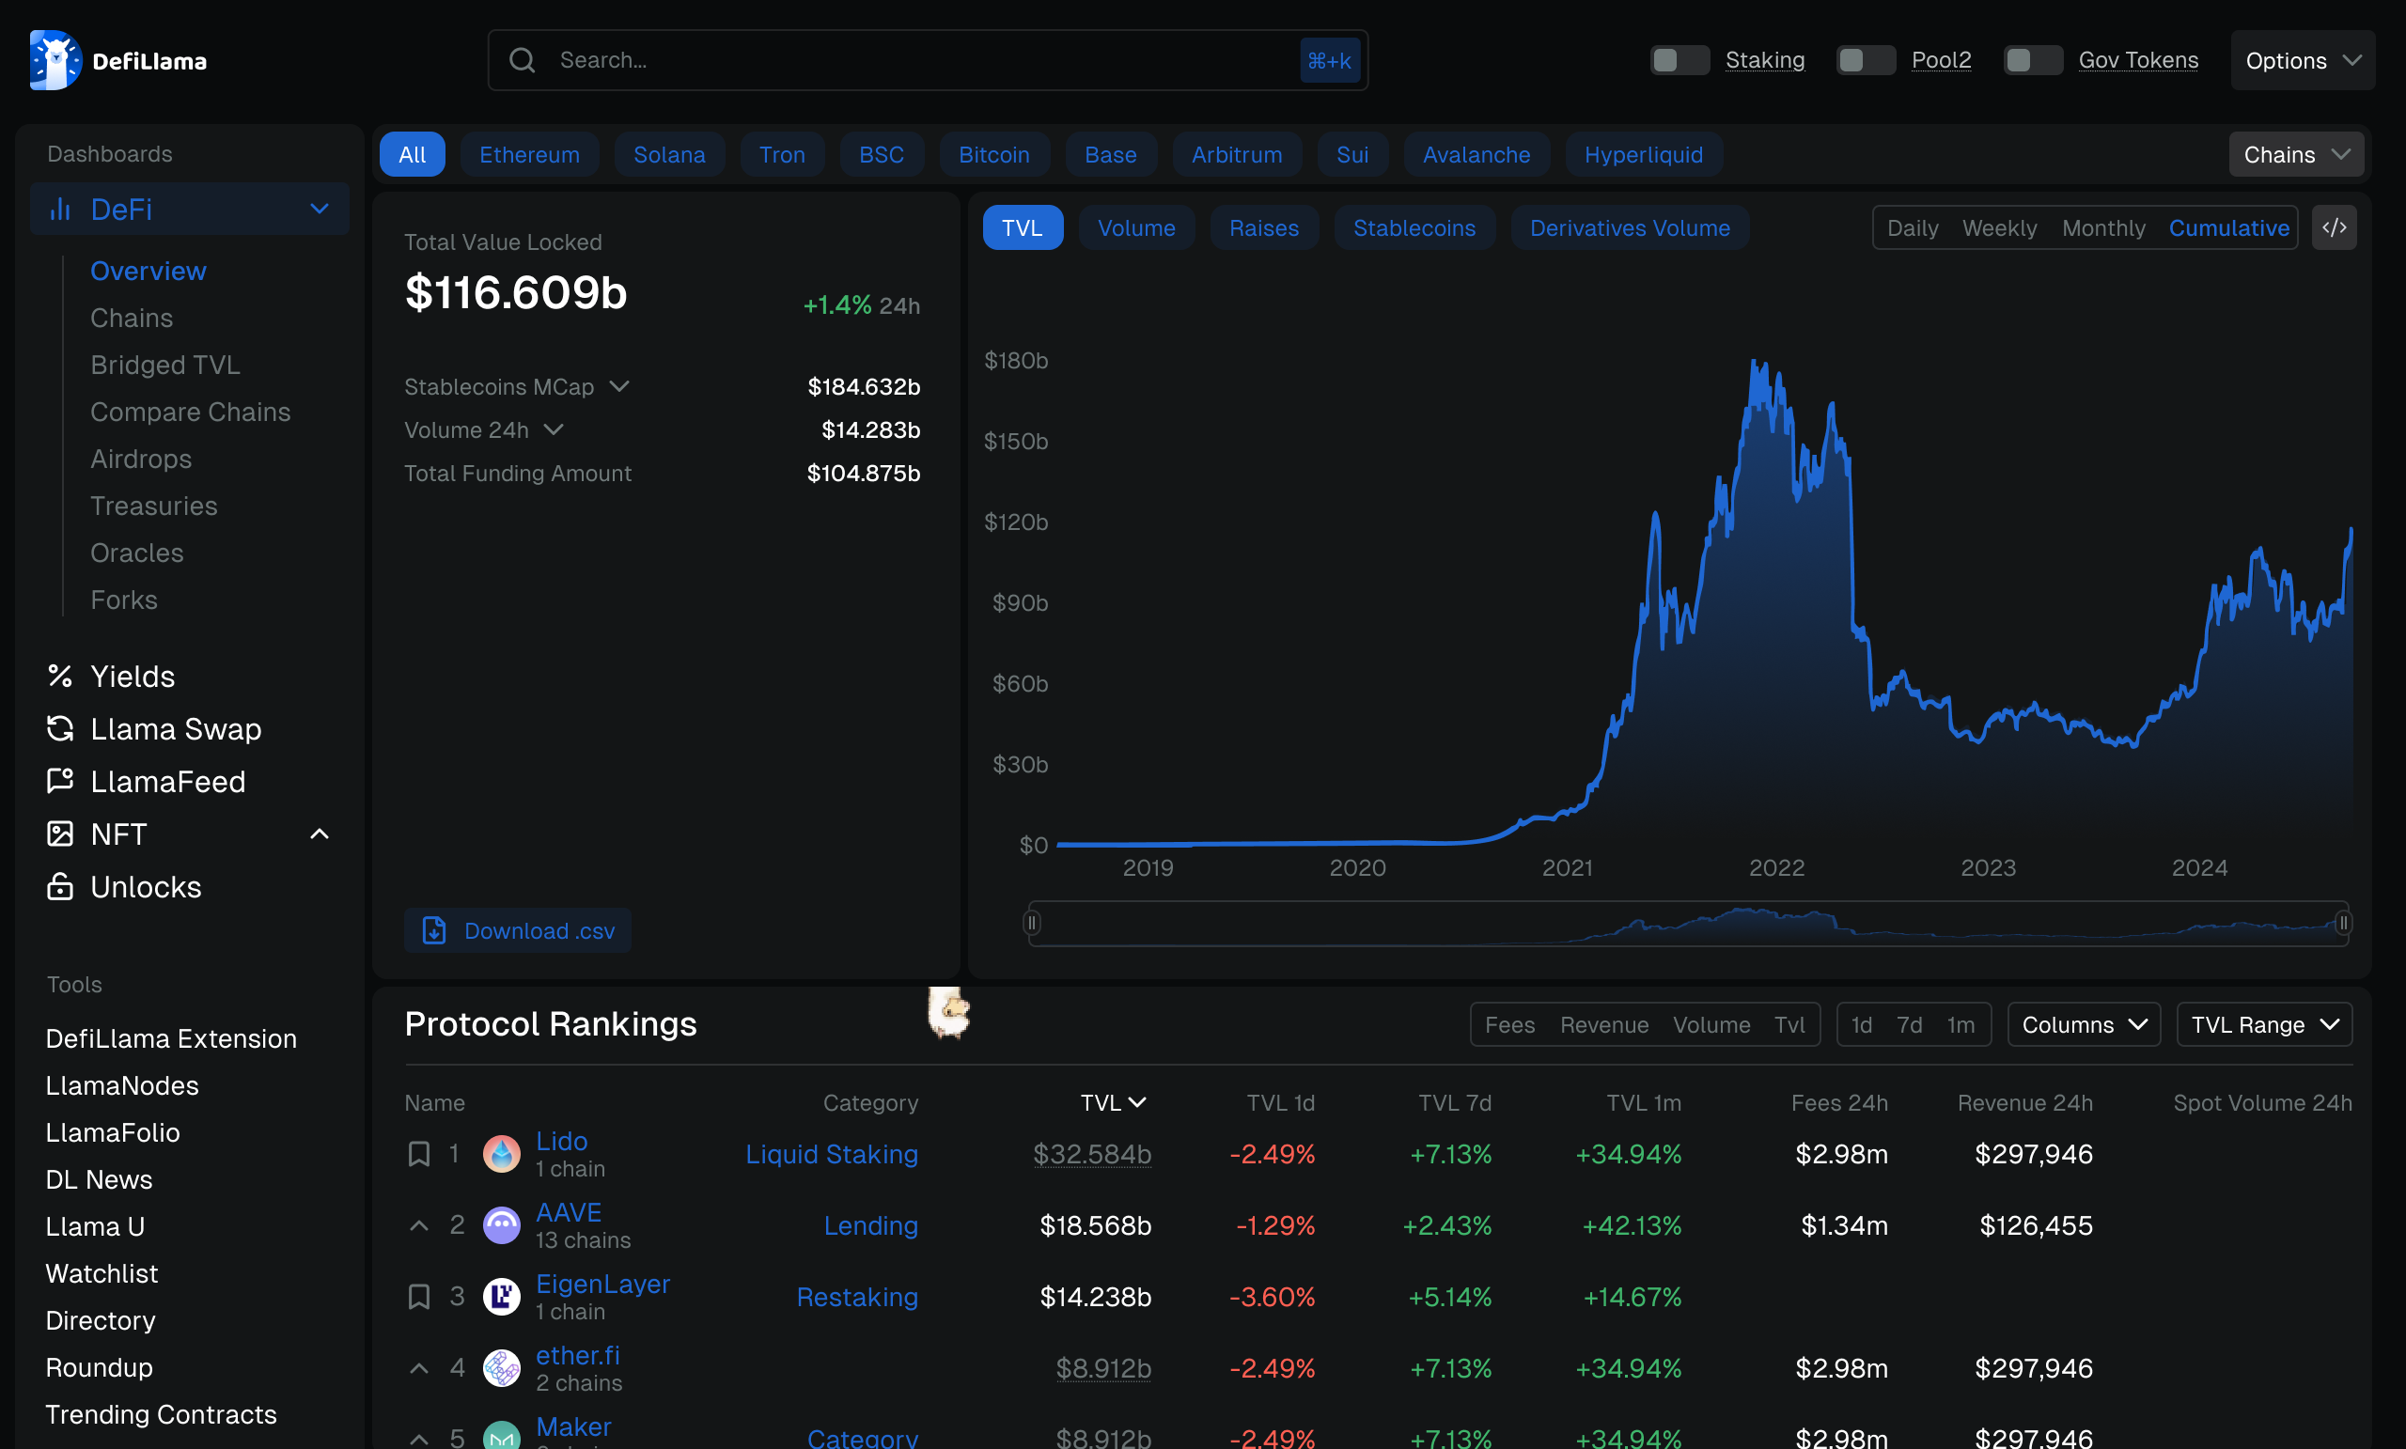
Task: Select the 7d rankings period
Action: [x=1909, y=1025]
